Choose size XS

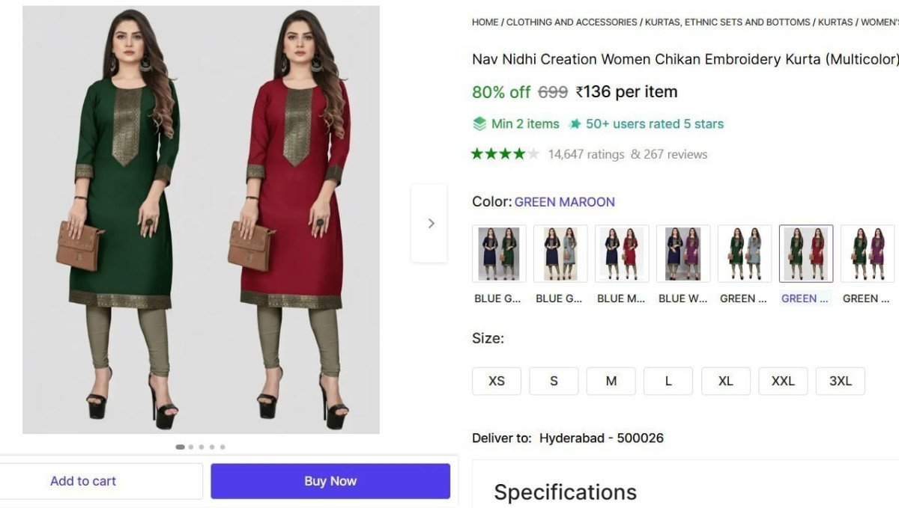click(496, 381)
